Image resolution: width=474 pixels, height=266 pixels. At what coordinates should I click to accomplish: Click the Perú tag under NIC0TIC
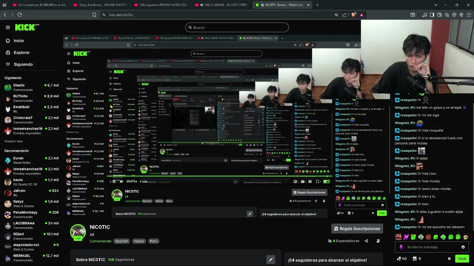[x=154, y=241]
